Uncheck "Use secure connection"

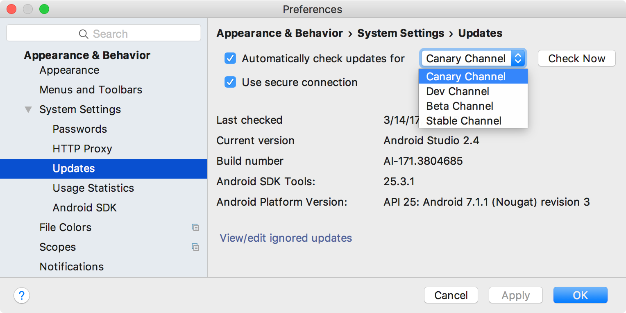tap(230, 82)
